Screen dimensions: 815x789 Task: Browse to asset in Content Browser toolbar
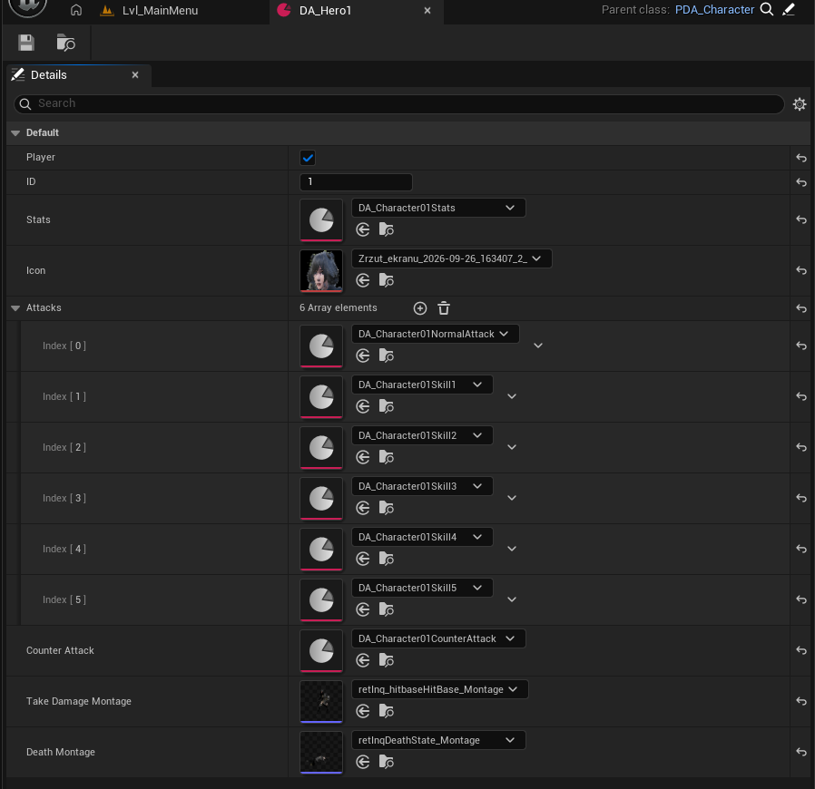pos(66,43)
